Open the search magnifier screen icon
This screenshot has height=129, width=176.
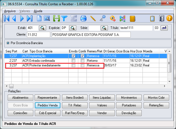pos(47,18)
